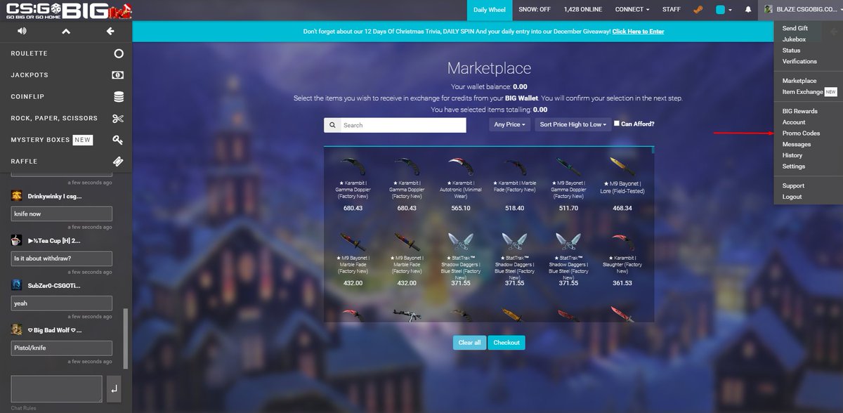Focus the marketplace Search field

click(x=403, y=125)
